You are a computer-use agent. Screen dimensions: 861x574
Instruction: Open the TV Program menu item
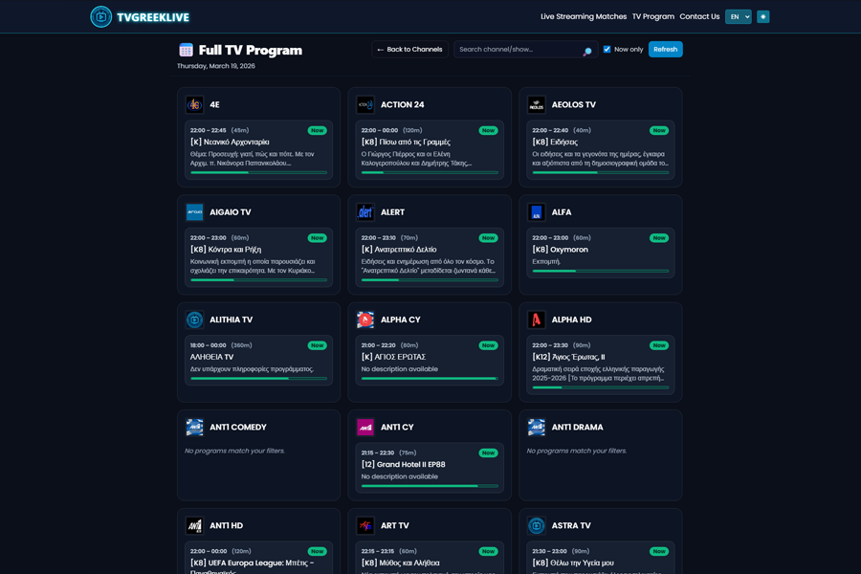click(652, 16)
